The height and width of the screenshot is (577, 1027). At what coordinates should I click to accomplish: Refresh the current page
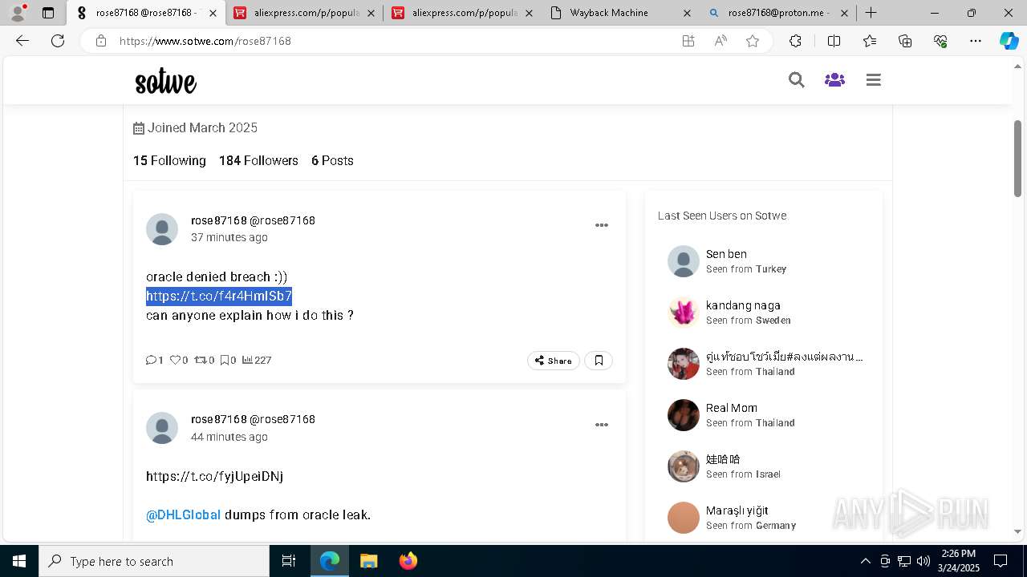pos(58,41)
